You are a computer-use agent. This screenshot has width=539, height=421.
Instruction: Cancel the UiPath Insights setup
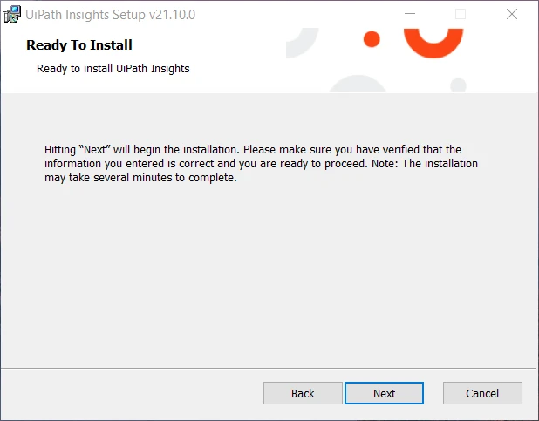tap(482, 393)
